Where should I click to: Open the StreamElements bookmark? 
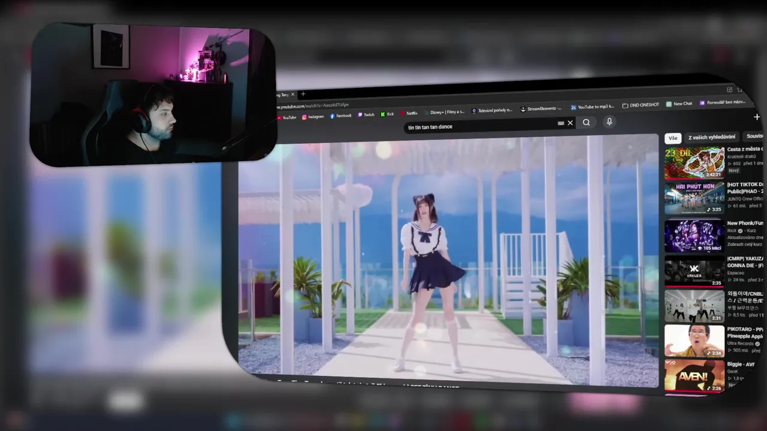point(541,108)
